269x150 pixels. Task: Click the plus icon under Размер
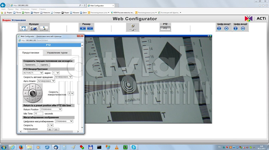click(x=83, y=29)
